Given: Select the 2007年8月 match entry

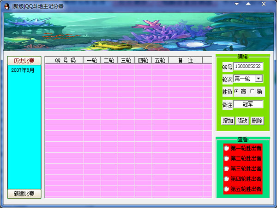Looking at the screenshot, I should pyautogui.click(x=23, y=70).
